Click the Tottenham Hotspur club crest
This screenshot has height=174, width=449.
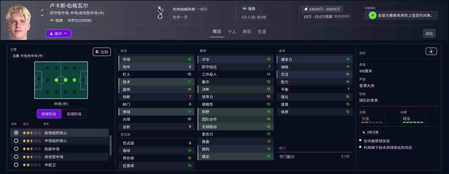click(x=160, y=12)
